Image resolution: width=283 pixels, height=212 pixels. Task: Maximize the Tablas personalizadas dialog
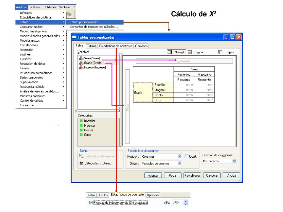point(232,37)
